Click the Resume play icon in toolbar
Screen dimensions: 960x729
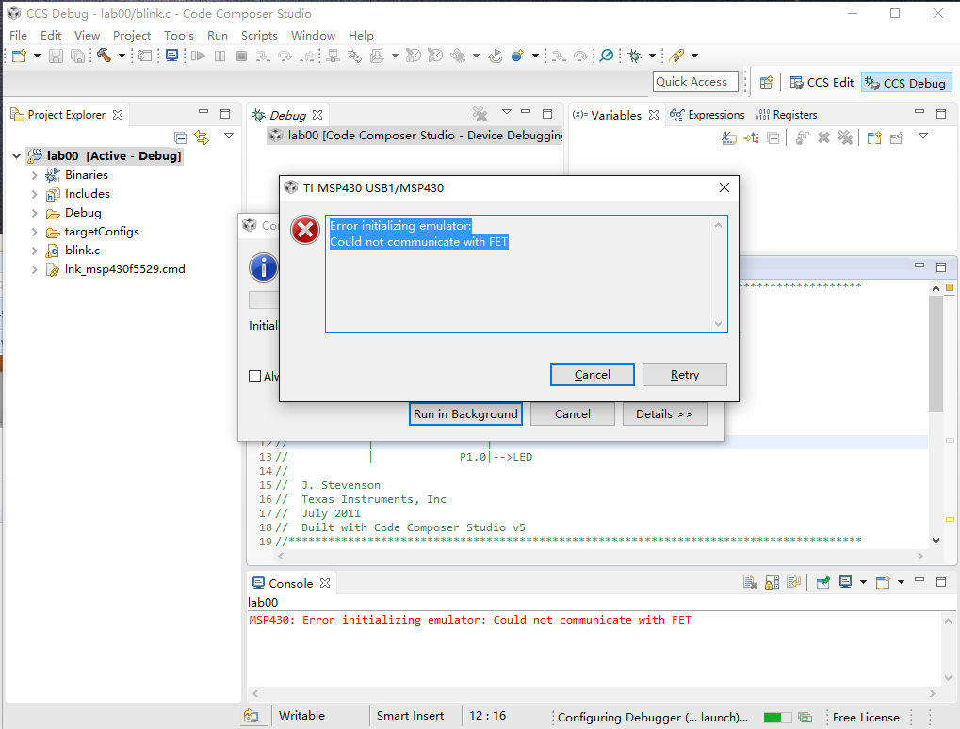point(198,56)
